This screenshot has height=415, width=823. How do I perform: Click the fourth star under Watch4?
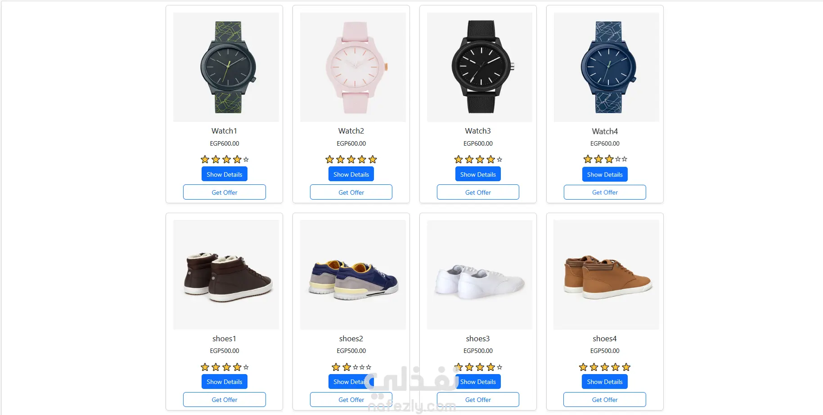pyautogui.click(x=618, y=159)
